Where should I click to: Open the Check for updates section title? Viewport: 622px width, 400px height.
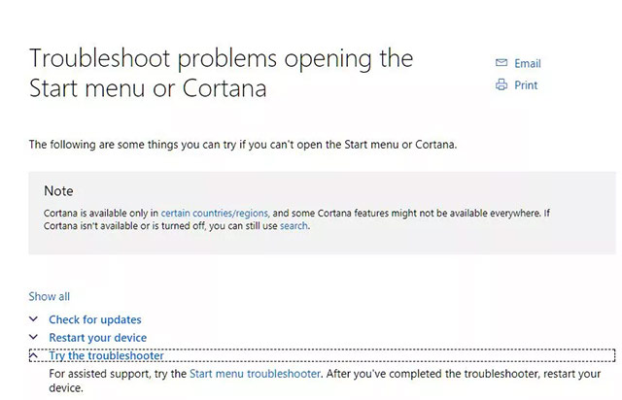pyautogui.click(x=95, y=319)
